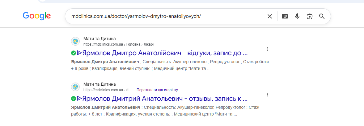
Task: Click the play triangle icon before Ярмолов Дмитро title
Action: click(79, 53)
